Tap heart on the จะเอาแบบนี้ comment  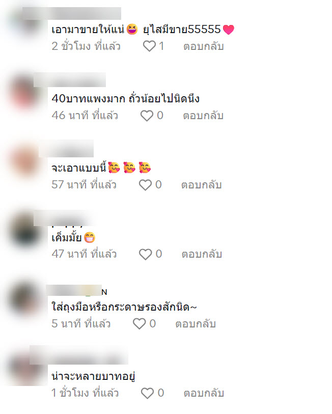145,185
